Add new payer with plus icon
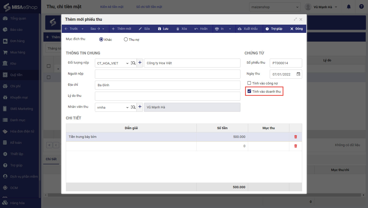Image resolution: width=368 pixels, height=208 pixels. tap(140, 63)
